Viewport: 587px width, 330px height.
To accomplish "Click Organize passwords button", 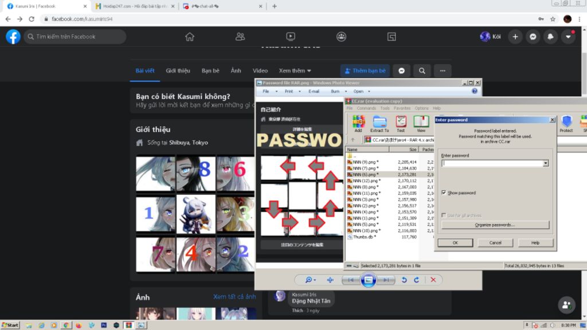I will point(495,225).
